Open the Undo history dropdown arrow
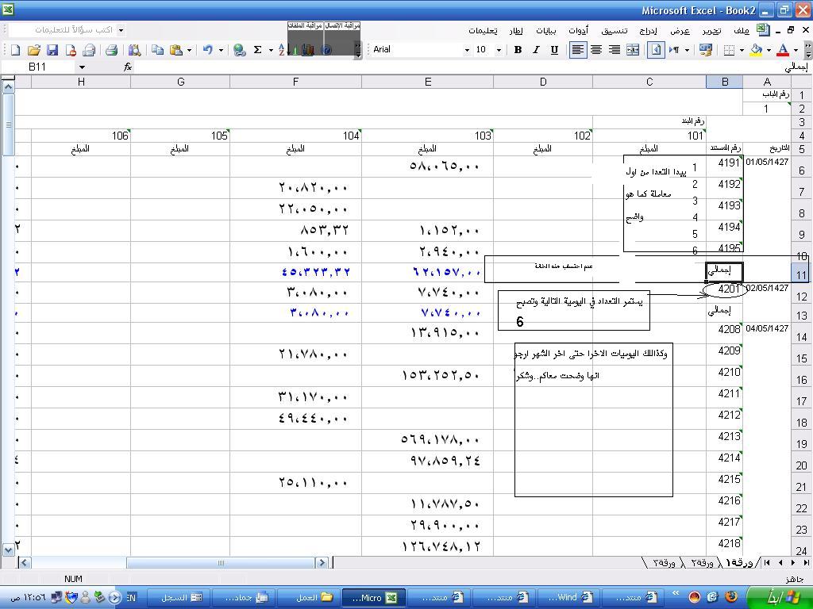 221,50
